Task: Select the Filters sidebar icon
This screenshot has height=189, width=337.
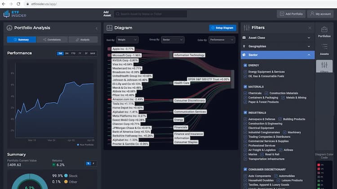Action: click(324, 65)
